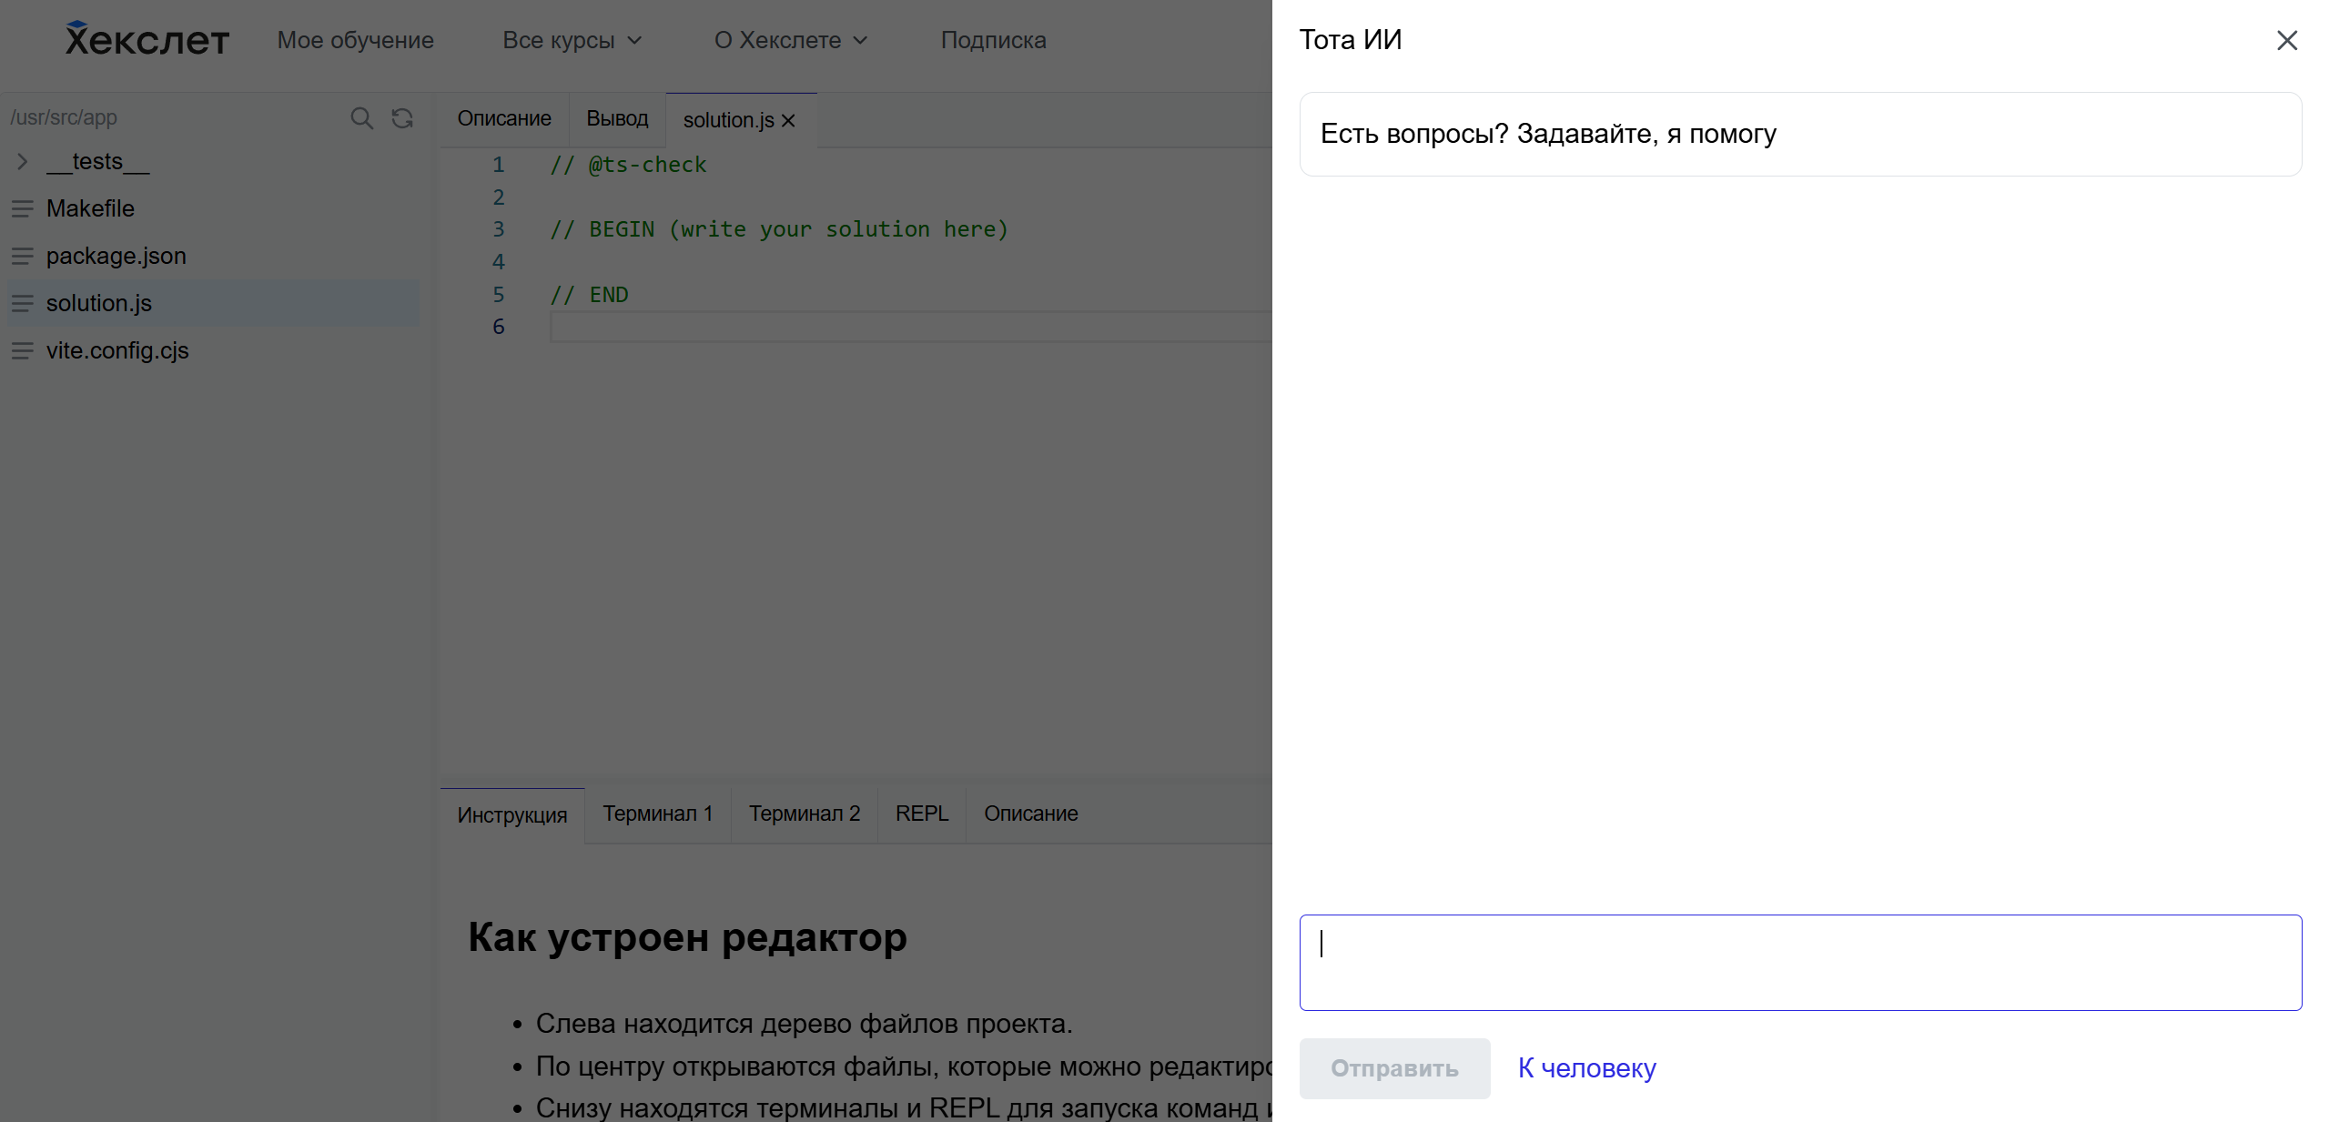Click the Отправить button
This screenshot has width=2329, height=1122.
(1393, 1068)
